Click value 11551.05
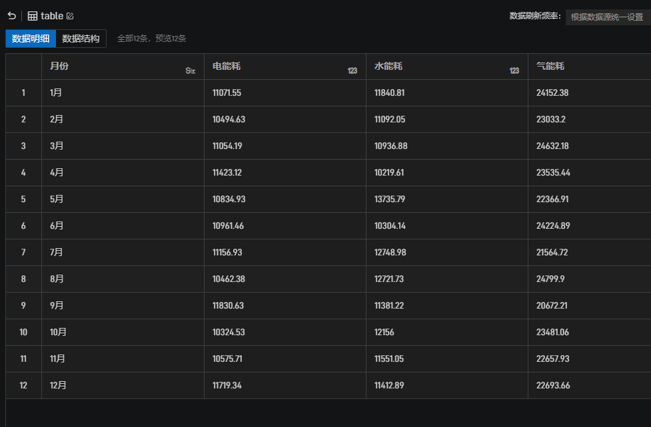This screenshot has width=651, height=427. pos(389,358)
